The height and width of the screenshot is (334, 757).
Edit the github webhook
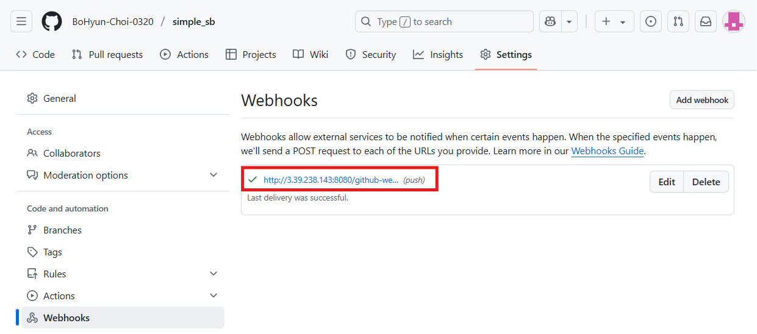[x=667, y=182]
